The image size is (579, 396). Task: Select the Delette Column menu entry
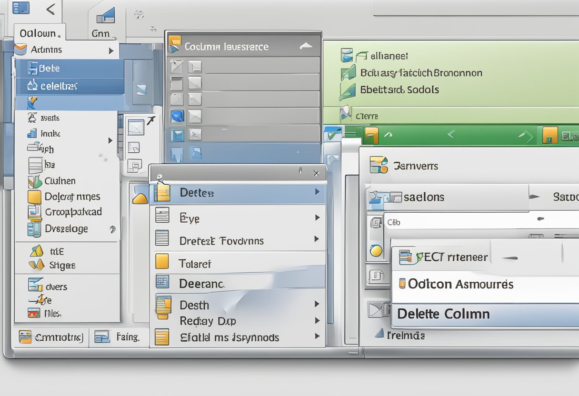tap(443, 314)
